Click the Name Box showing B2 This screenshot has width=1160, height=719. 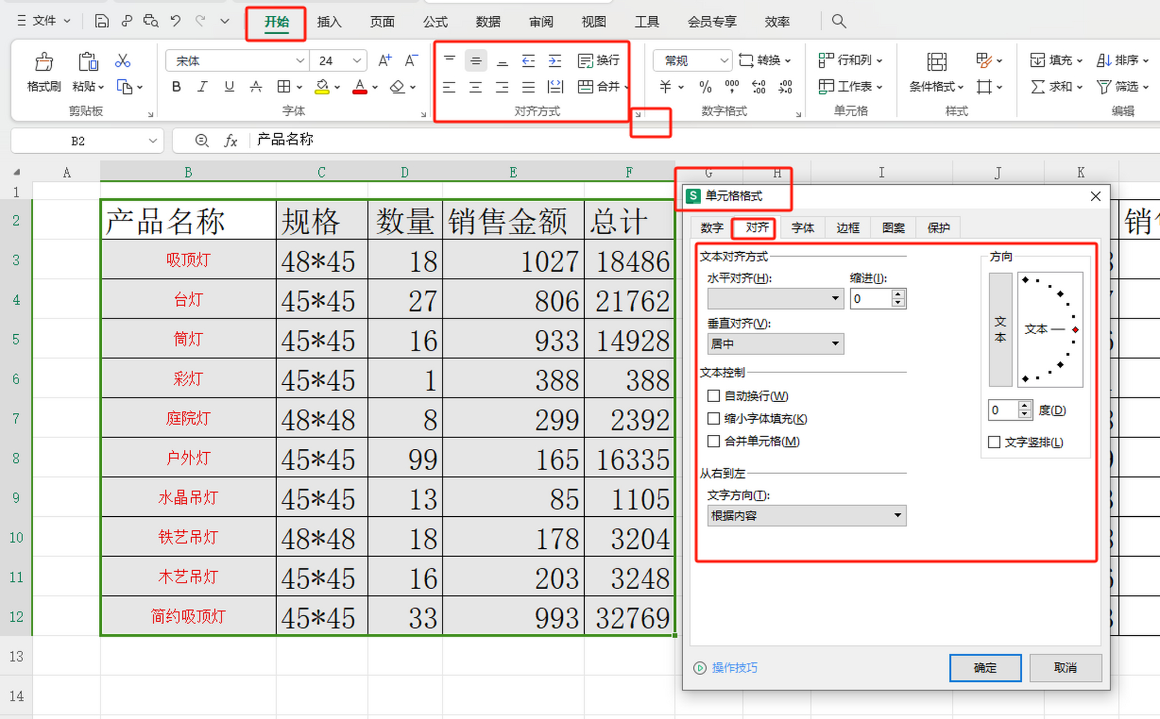[x=79, y=140]
